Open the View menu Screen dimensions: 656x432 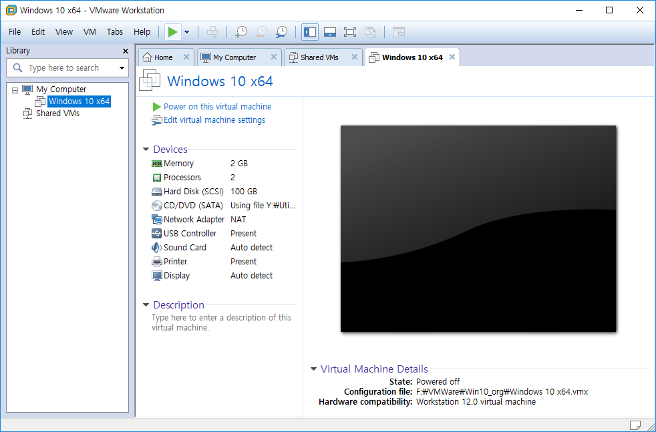click(64, 32)
